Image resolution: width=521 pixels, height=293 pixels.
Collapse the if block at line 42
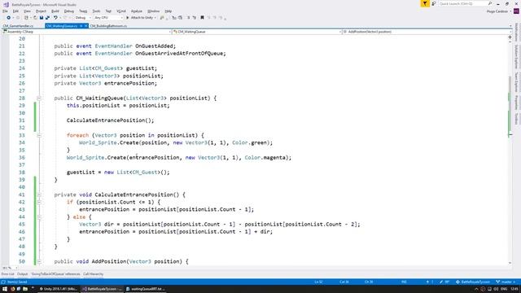coord(39,203)
